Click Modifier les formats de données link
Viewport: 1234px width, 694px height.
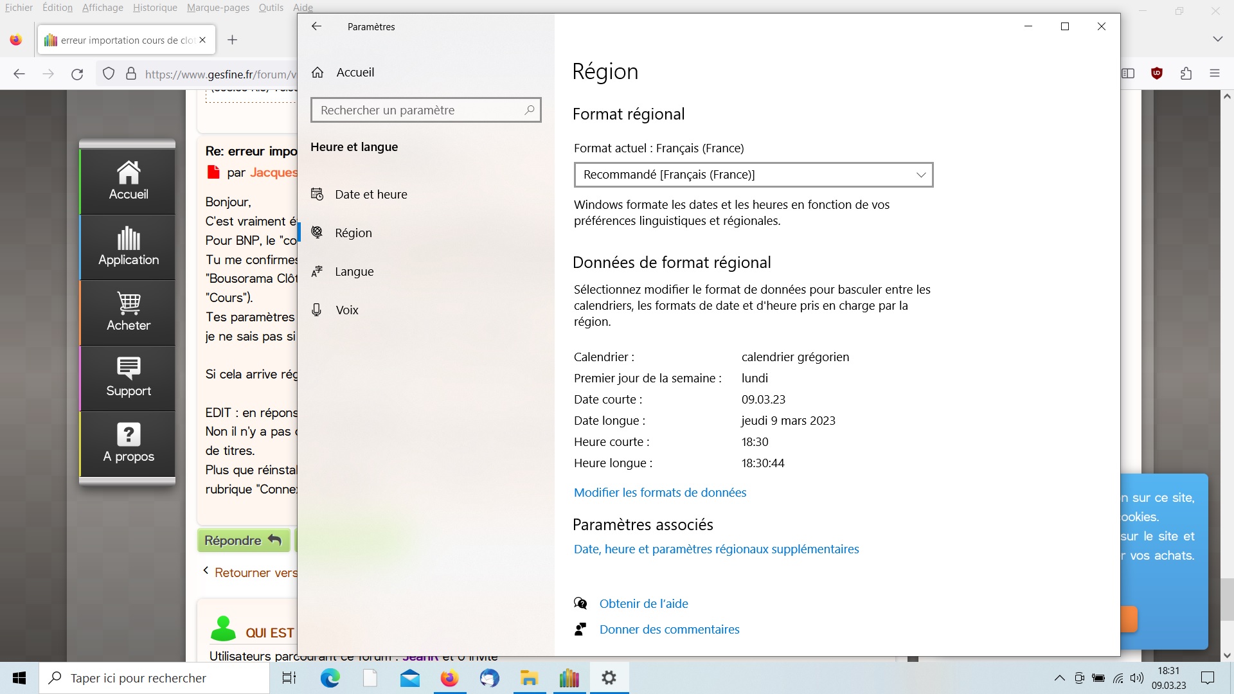(660, 493)
